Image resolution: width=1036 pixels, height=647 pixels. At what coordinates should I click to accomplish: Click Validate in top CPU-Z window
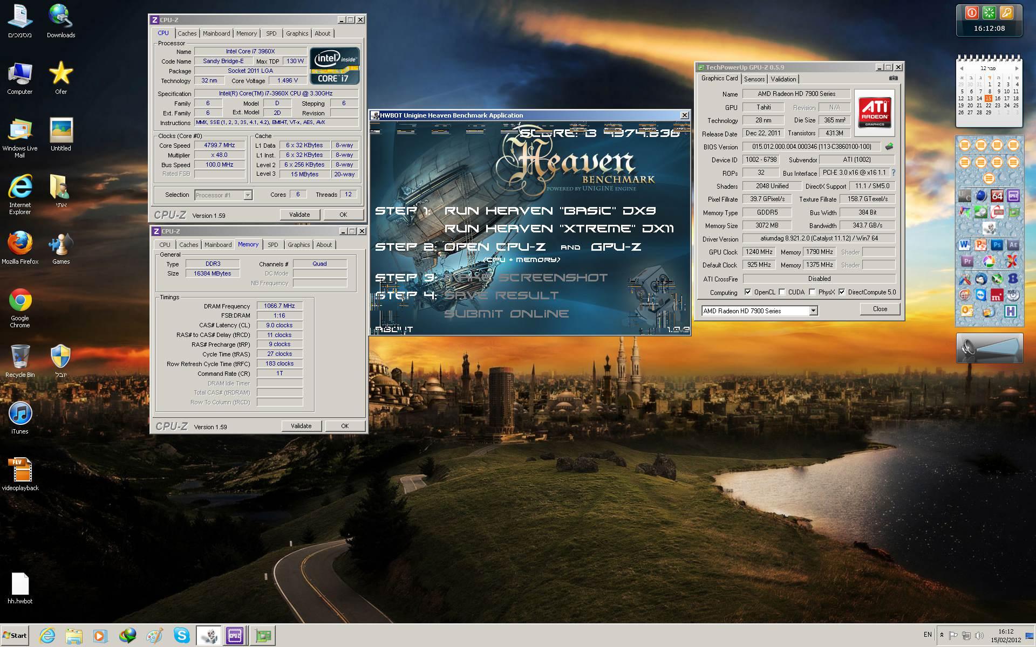pos(299,215)
